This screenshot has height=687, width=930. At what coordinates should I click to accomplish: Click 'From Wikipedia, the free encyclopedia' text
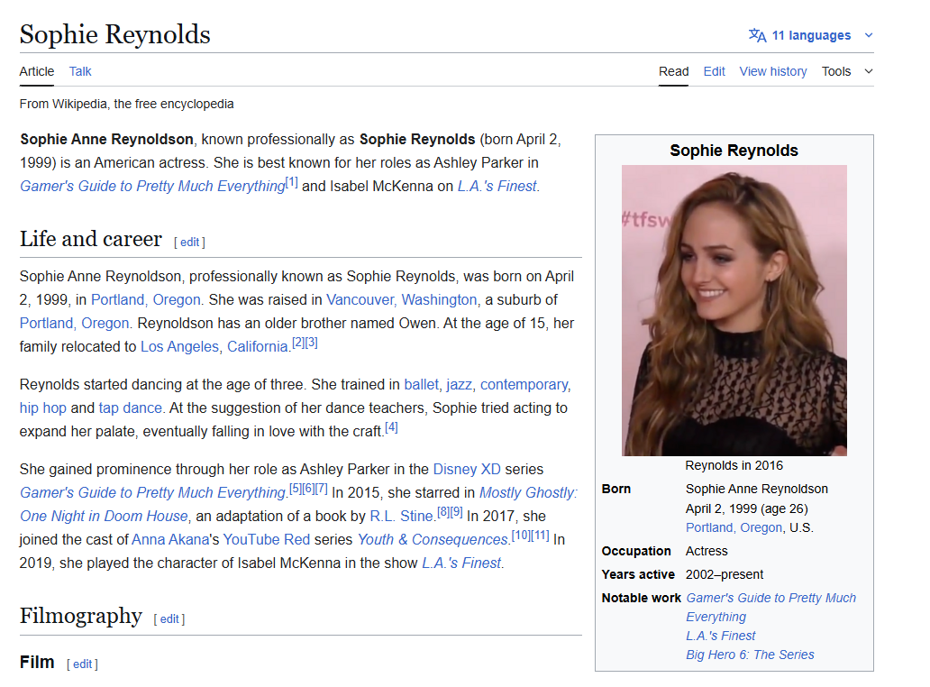pyautogui.click(x=126, y=104)
